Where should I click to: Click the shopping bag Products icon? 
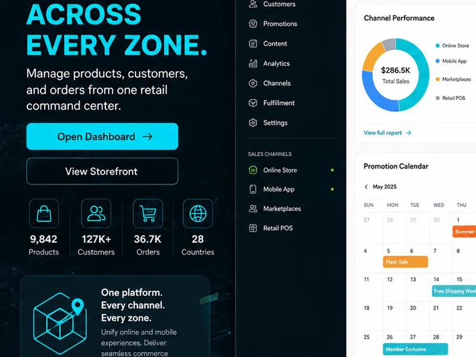[x=44, y=214]
